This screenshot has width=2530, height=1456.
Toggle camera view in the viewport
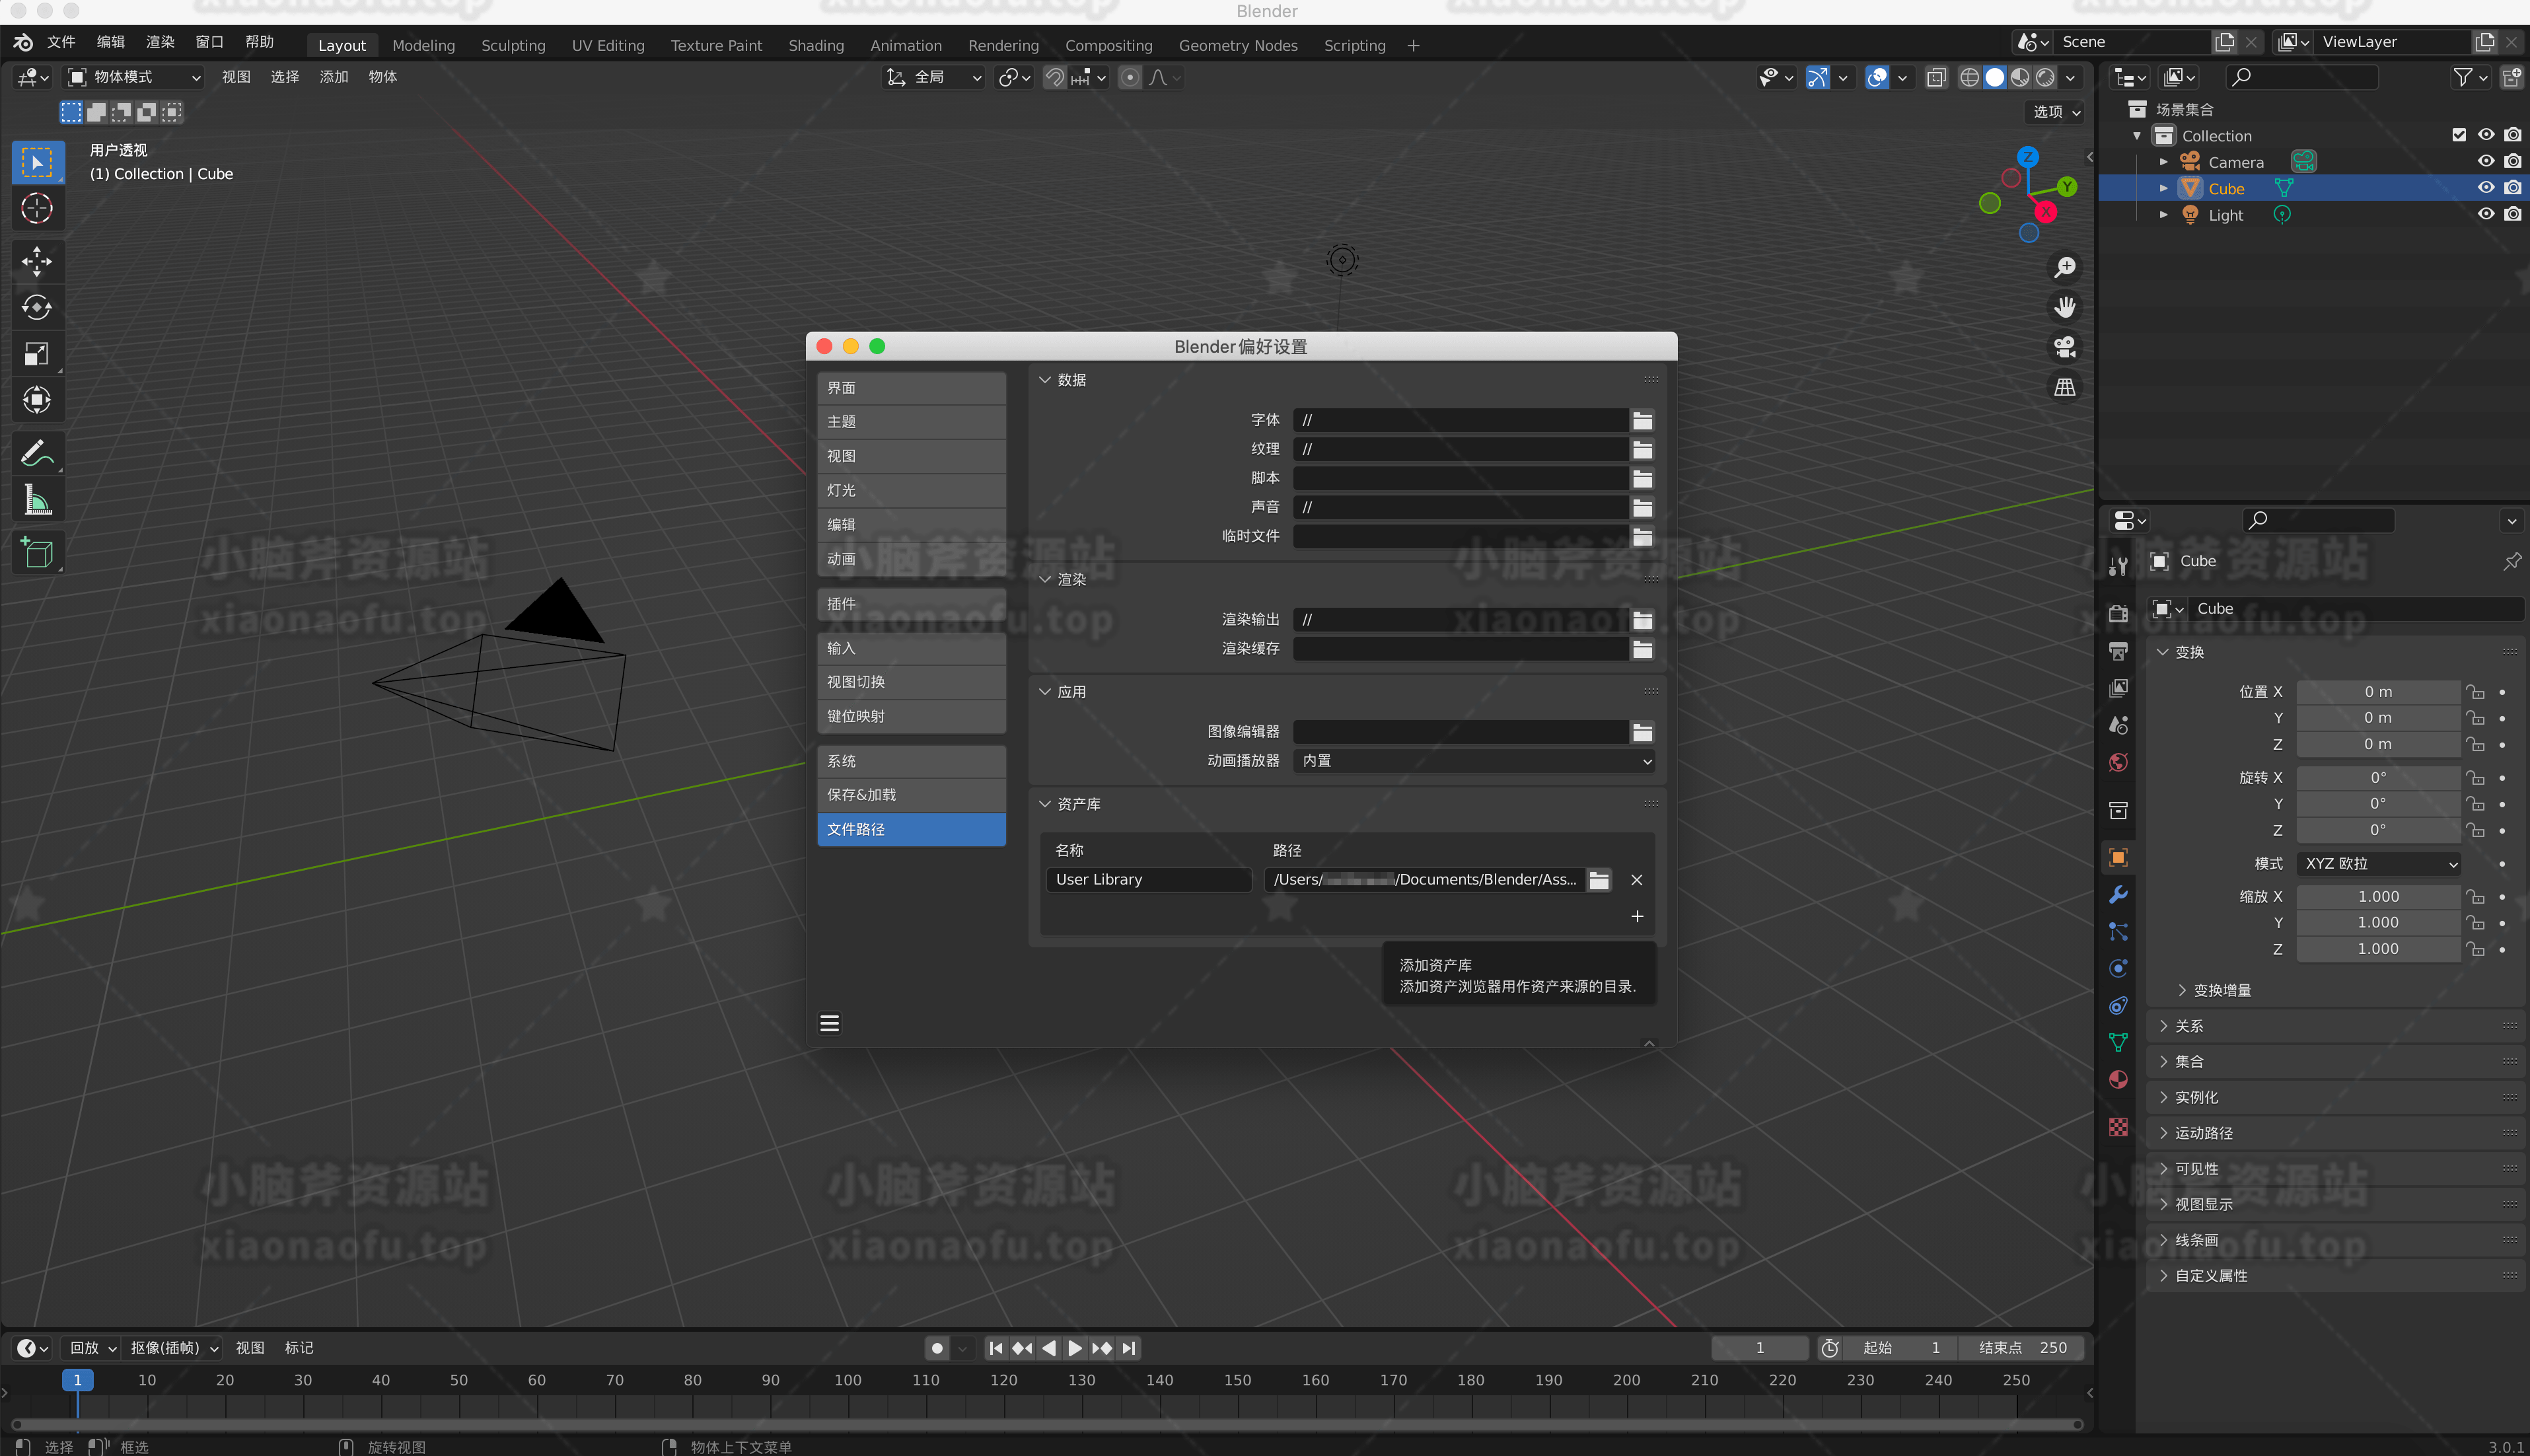pos(2064,347)
